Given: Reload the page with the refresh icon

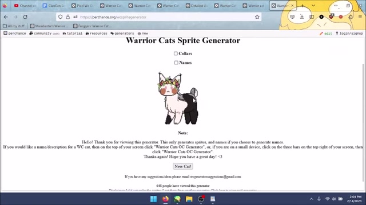Looking at the screenshot, I should tap(25, 17).
